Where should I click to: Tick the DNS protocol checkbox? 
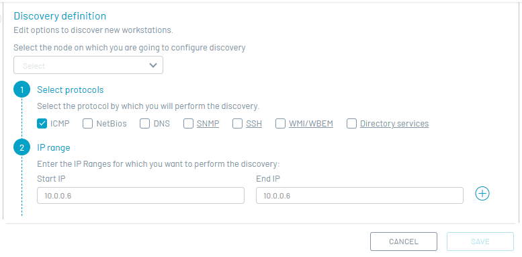(x=144, y=124)
